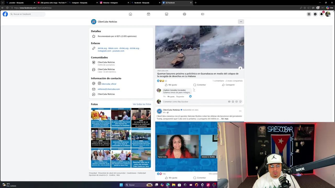Attach a sticker in the comment box
This screenshot has height=188, width=335.
coord(240,102)
